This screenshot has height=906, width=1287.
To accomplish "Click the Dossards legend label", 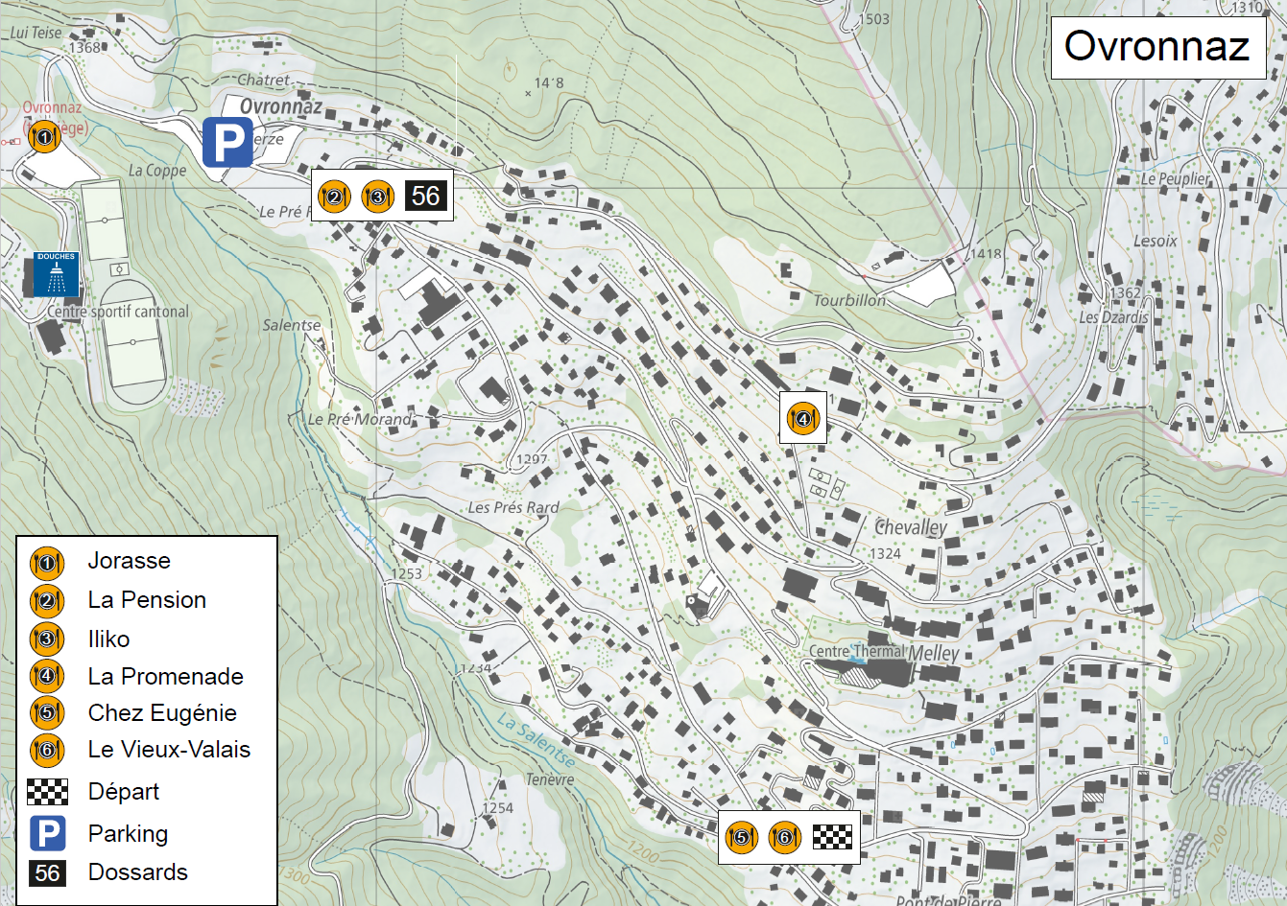I will pos(137,872).
